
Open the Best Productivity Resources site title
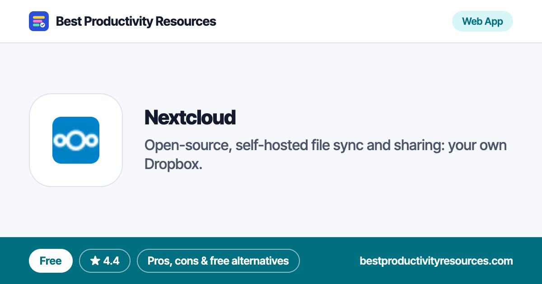[x=136, y=21]
